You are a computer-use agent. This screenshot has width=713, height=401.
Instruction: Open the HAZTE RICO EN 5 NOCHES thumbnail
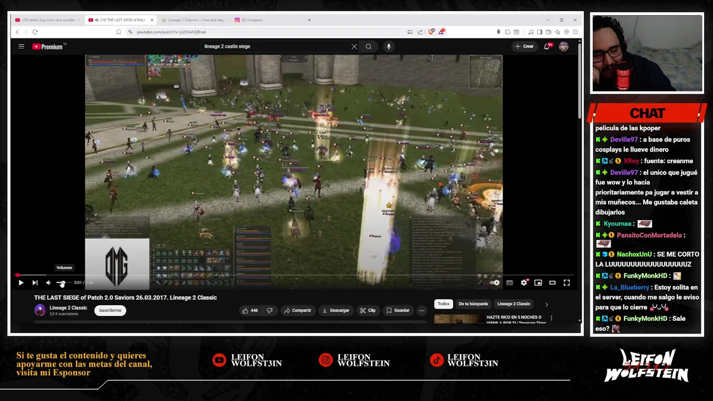click(x=458, y=320)
